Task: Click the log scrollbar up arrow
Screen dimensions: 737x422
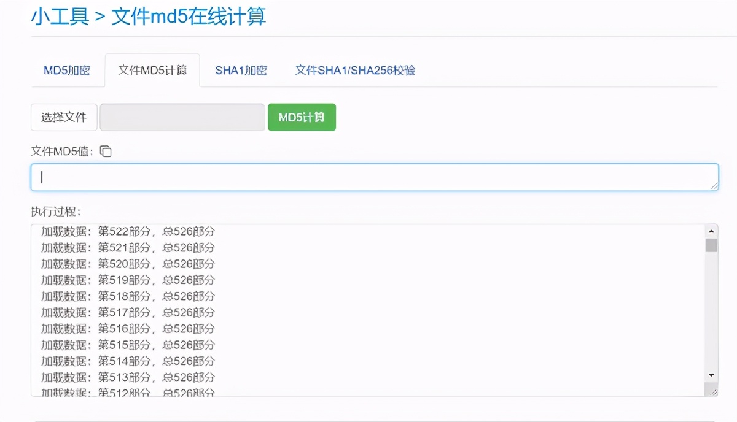Action: pos(711,231)
